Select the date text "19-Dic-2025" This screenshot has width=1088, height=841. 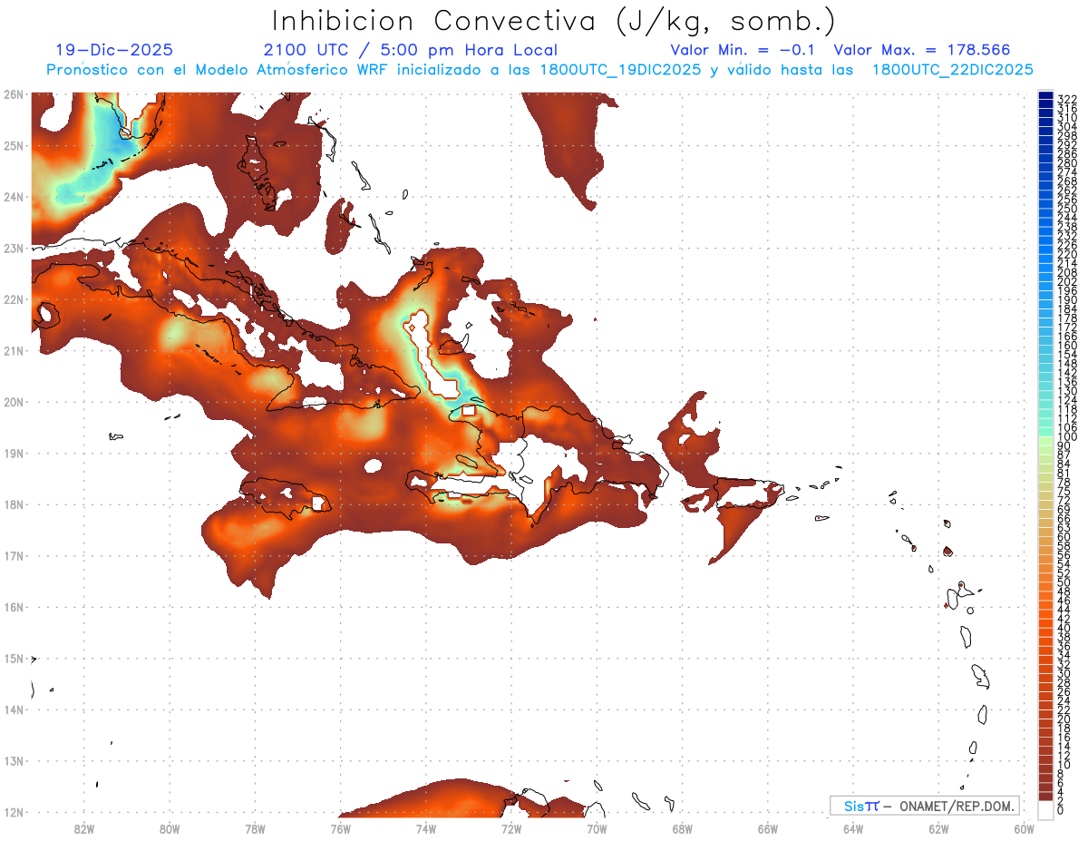pos(114,50)
